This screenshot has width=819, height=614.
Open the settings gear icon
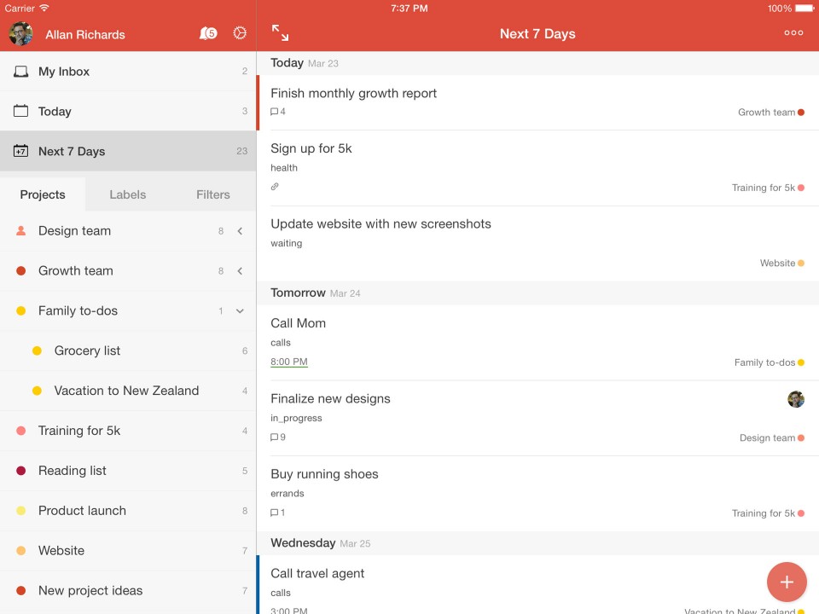tap(240, 33)
